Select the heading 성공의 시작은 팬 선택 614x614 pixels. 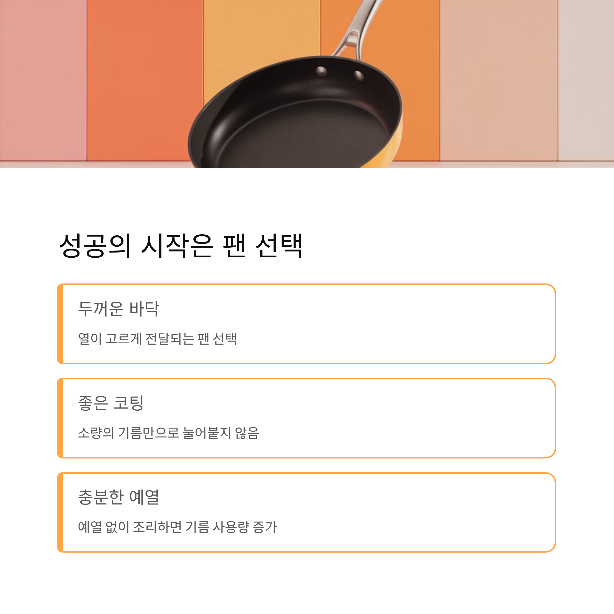181,245
